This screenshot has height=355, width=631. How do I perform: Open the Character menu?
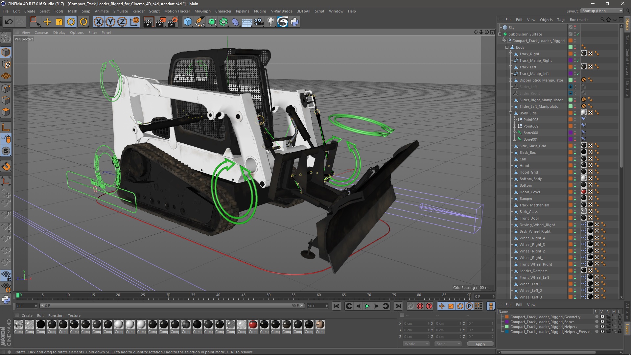click(x=223, y=11)
